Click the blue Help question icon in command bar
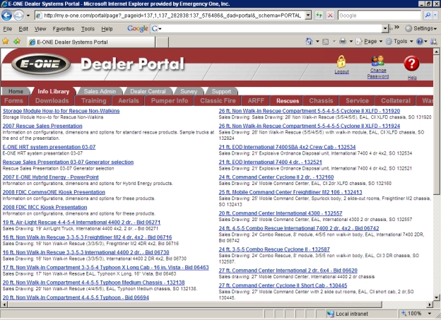 pyautogui.click(x=420, y=42)
